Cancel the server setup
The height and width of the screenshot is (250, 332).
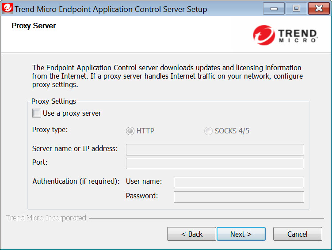coord(297,234)
